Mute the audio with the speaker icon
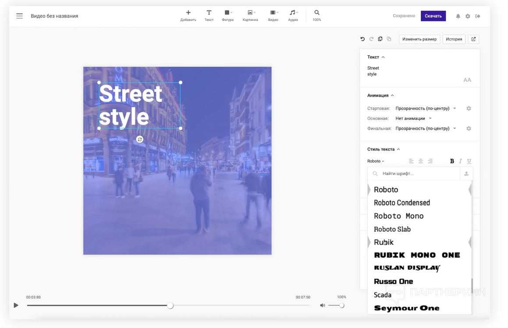Screen dimensions: 508x328 (323, 305)
